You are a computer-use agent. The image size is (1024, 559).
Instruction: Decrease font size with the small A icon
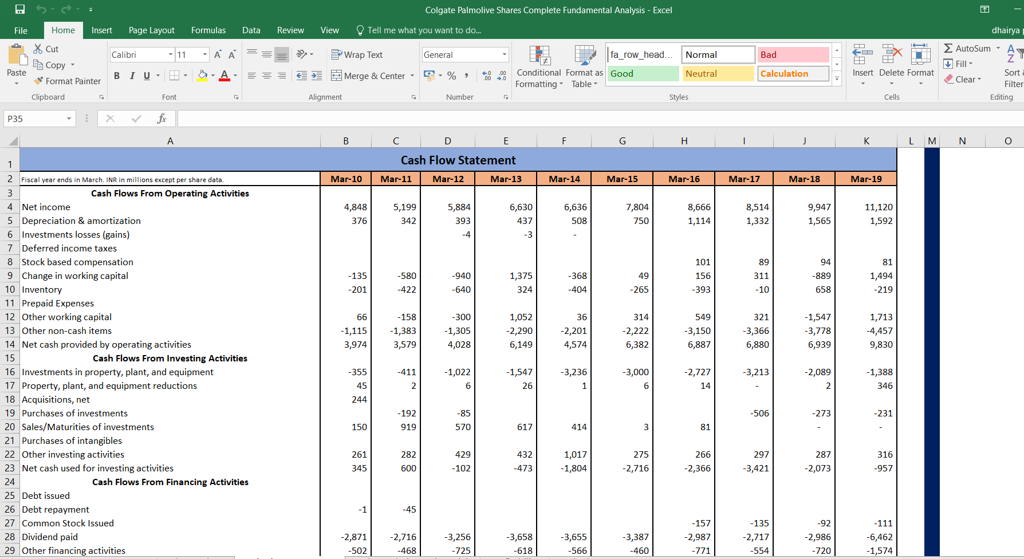click(232, 54)
